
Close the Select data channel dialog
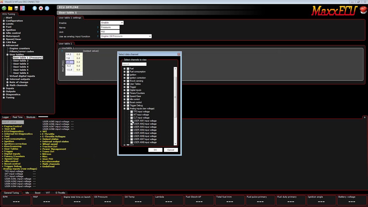[x=179, y=54]
